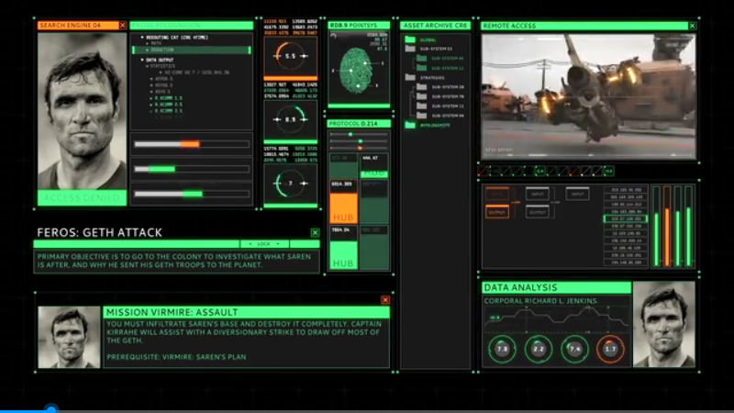The width and height of the screenshot is (734, 413).
Task: Click the SUB-SYSTEM 11 folder icon
Action: 422,106
